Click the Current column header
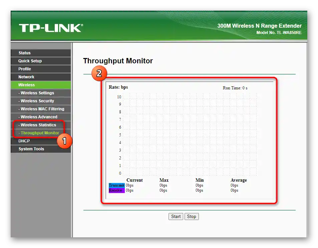Screen dimensions: 318x248 [134, 180]
